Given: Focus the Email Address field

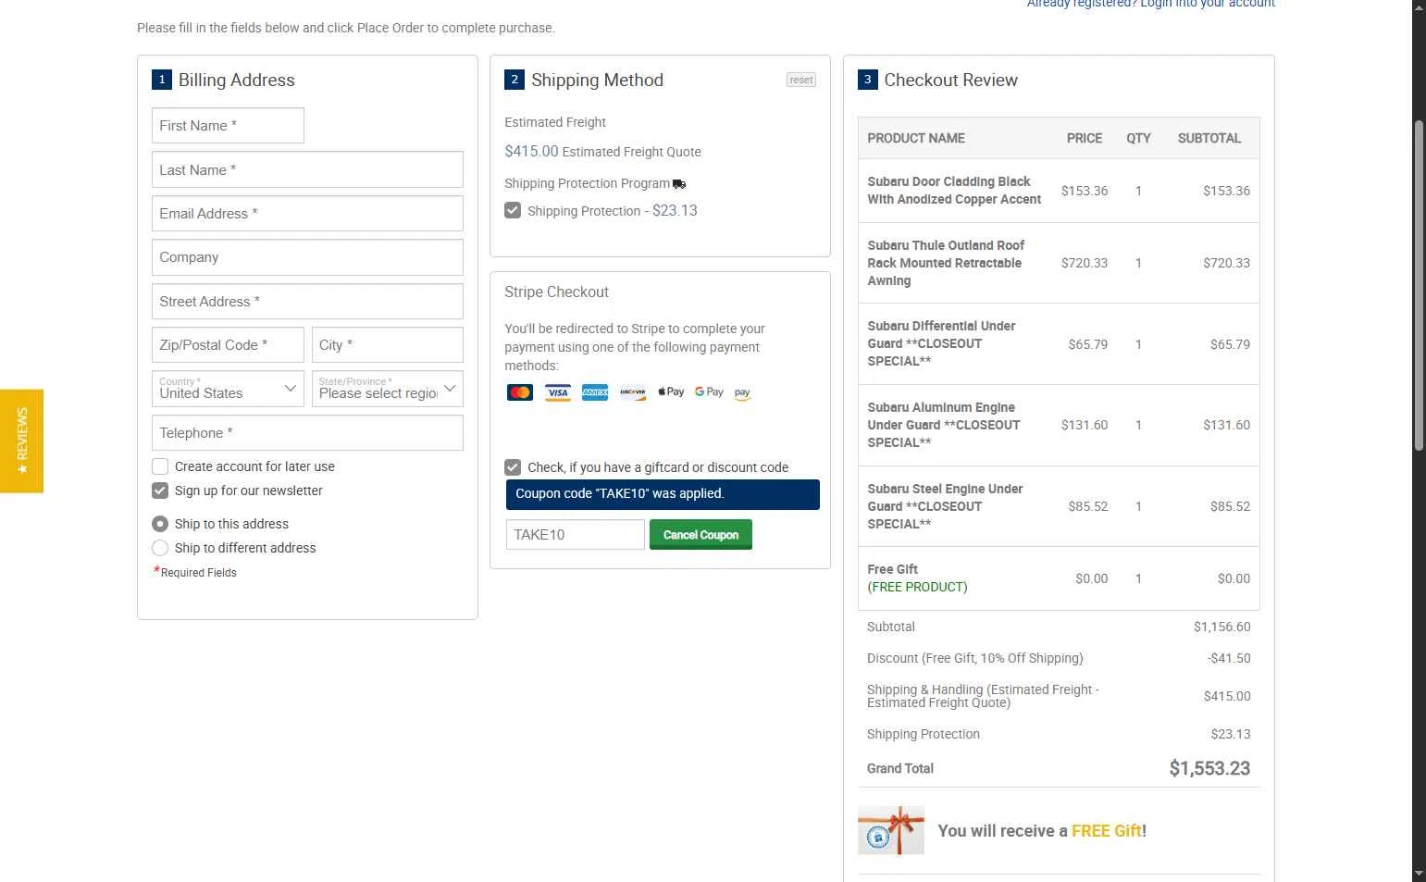Looking at the screenshot, I should click(x=307, y=213).
